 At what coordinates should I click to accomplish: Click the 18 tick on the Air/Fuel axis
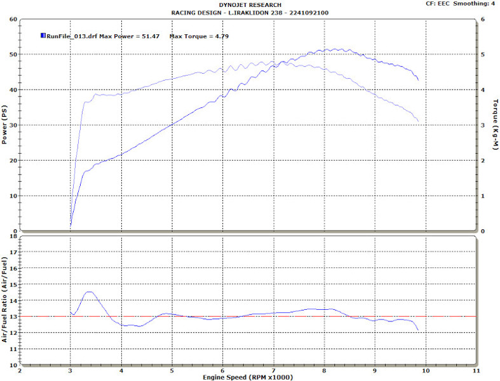12,237
